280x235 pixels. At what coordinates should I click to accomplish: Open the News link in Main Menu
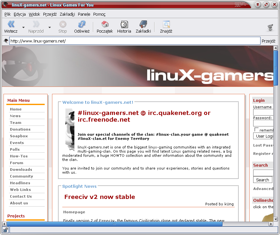15,116
